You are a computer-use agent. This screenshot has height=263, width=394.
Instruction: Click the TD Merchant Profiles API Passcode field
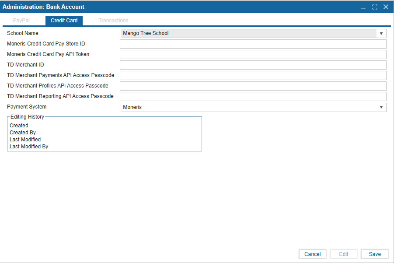(253, 86)
